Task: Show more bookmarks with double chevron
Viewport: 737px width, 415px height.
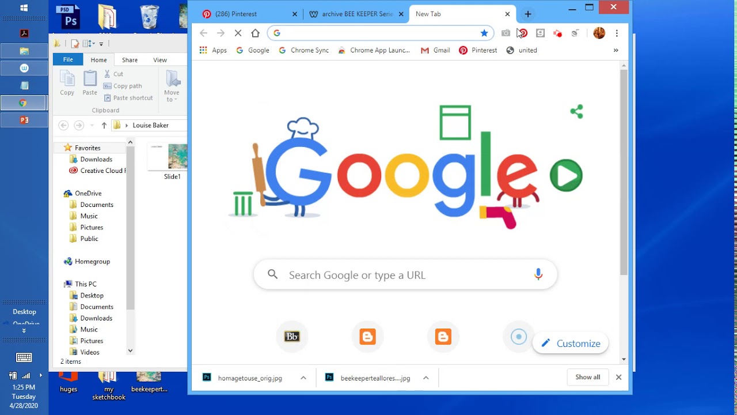Action: [616, 50]
